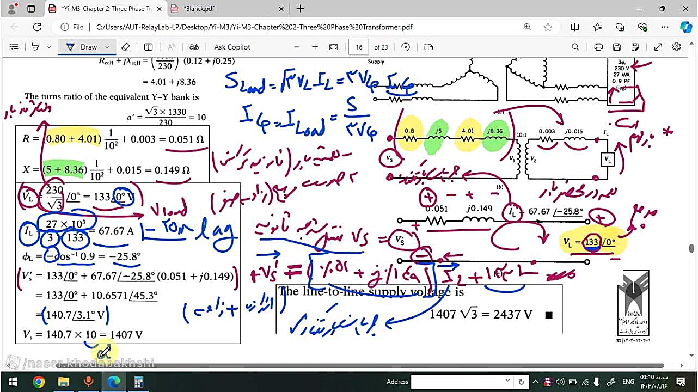Image resolution: width=698 pixels, height=392 pixels.
Task: Switch the ENG input language
Action: 628,382
